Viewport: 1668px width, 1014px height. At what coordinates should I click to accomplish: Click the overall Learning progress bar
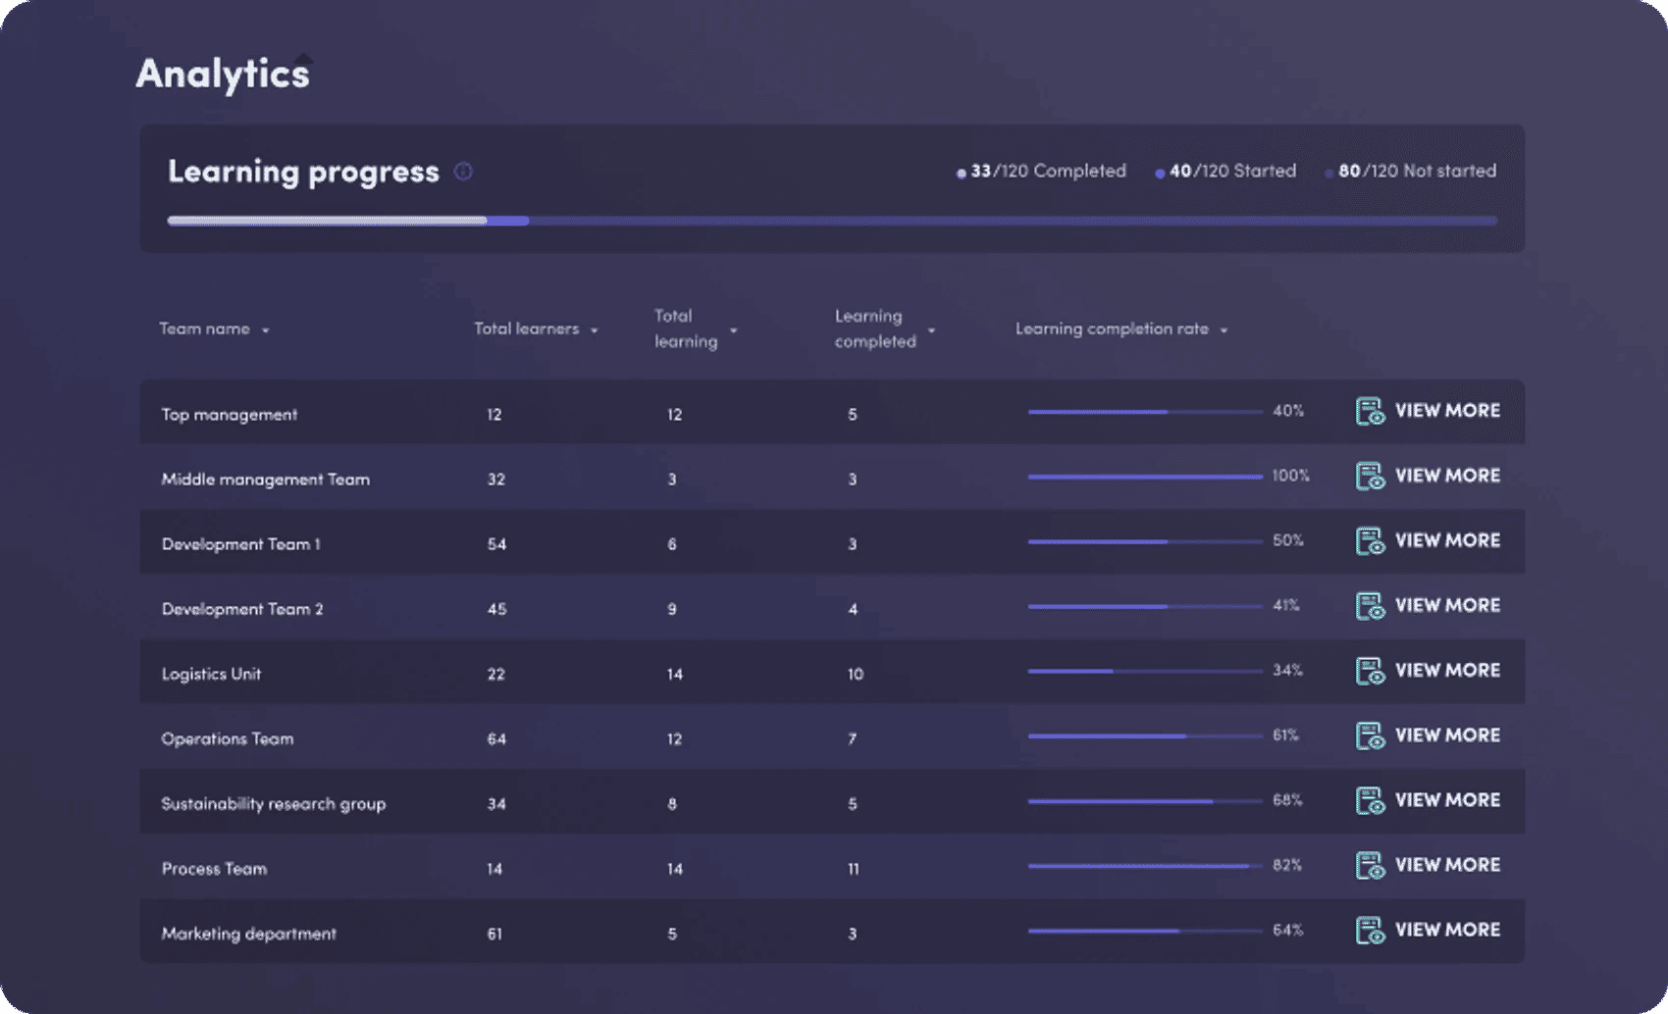tap(832, 221)
